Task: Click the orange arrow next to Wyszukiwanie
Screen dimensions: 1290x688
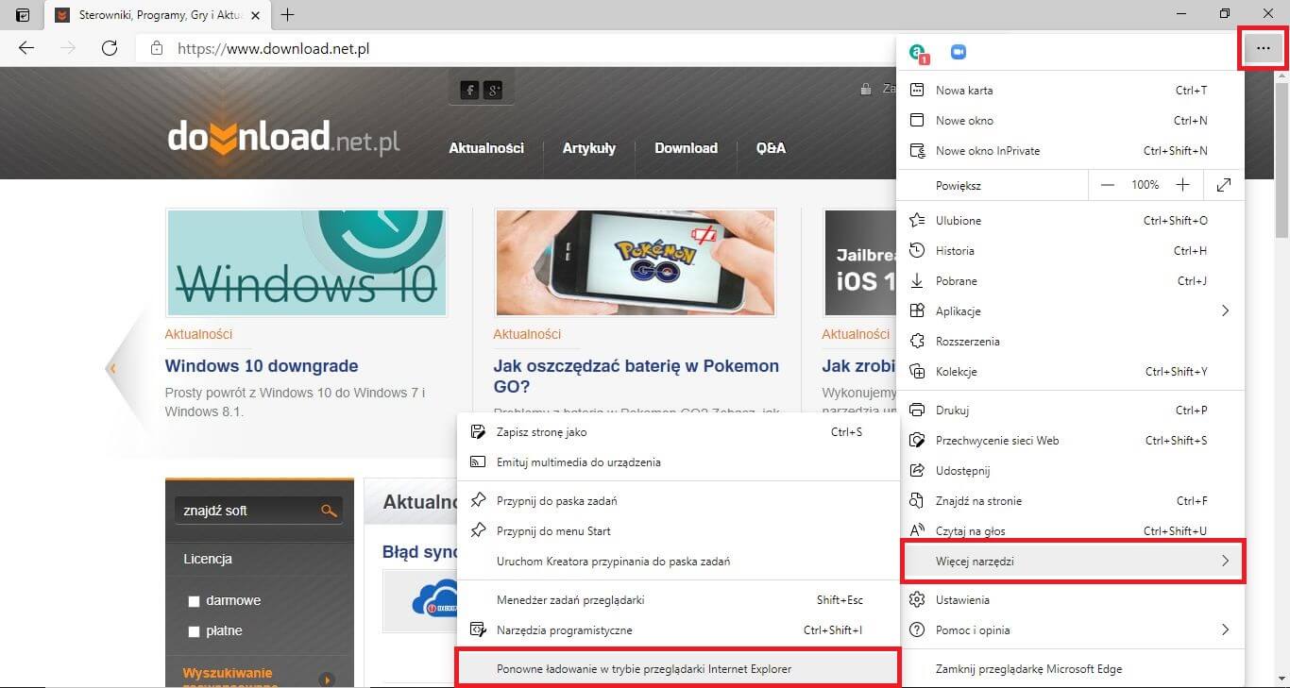Action: [x=328, y=680]
